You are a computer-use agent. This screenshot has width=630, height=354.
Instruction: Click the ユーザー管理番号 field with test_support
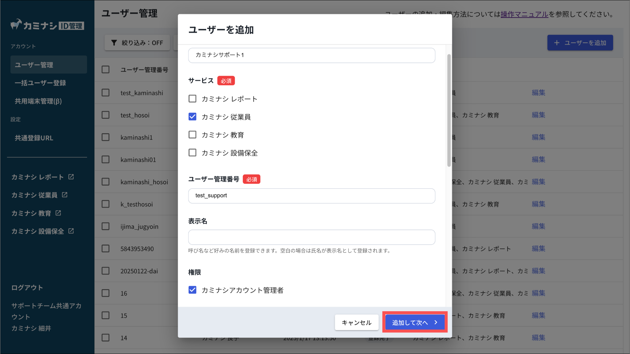312,196
